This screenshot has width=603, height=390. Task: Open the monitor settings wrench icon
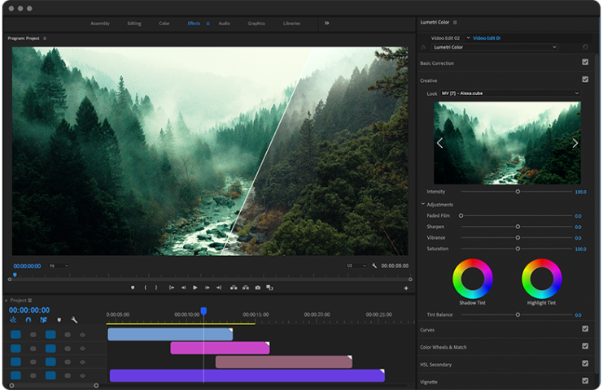tap(374, 266)
